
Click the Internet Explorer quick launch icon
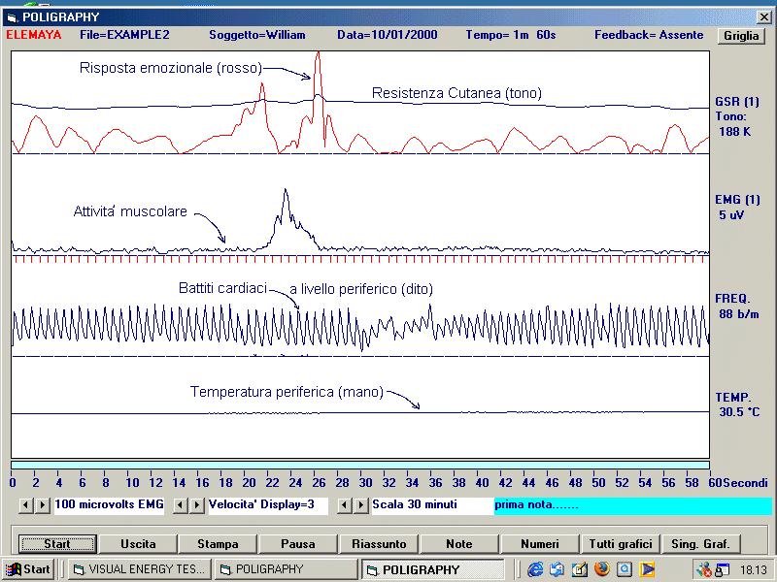[535, 569]
